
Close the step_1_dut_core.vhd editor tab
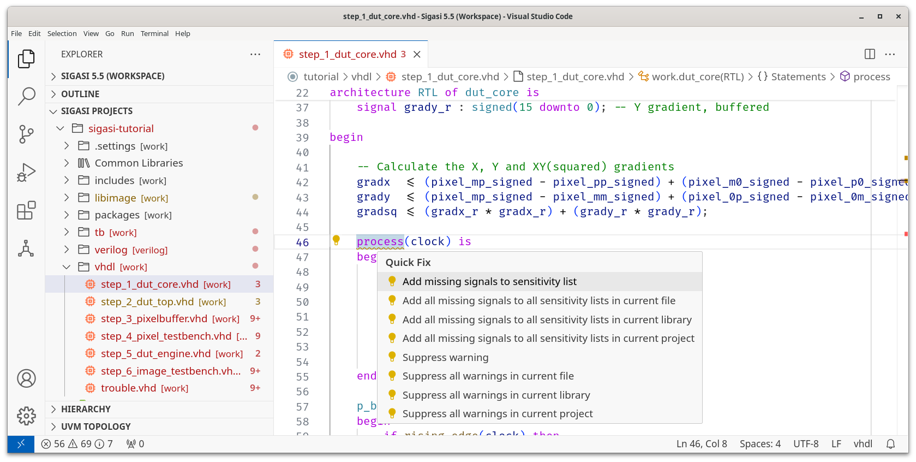point(417,54)
